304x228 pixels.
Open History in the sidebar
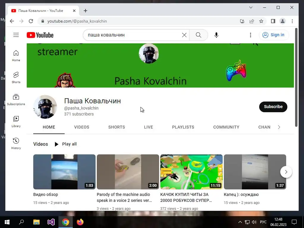click(x=16, y=143)
